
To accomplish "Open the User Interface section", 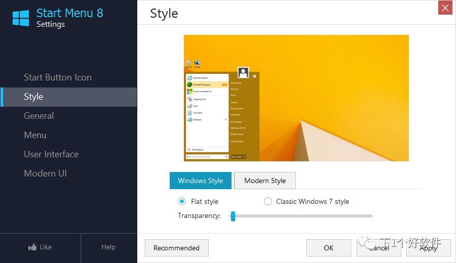I will (51, 154).
